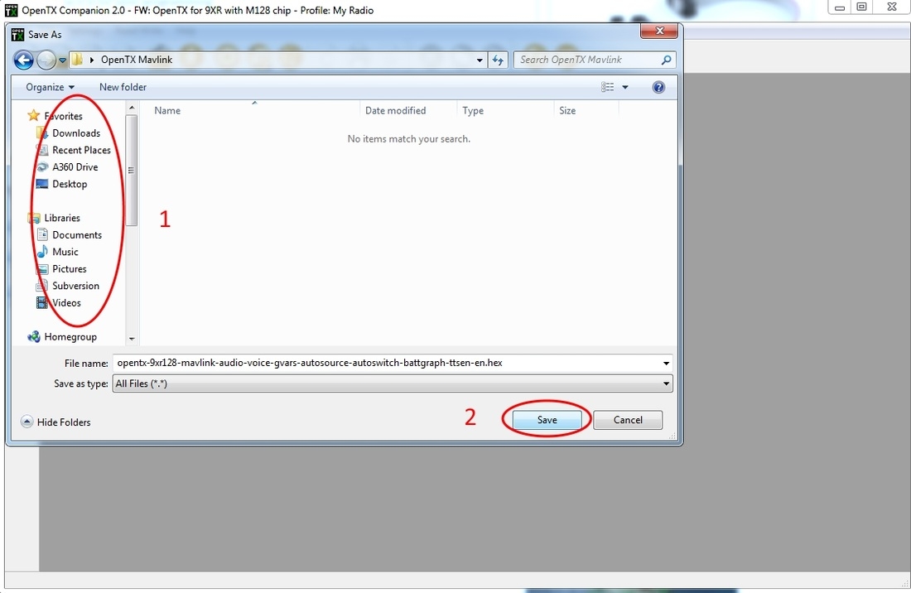Expand the view options dropdown arrow
This screenshot has height=593, width=911.
click(625, 87)
